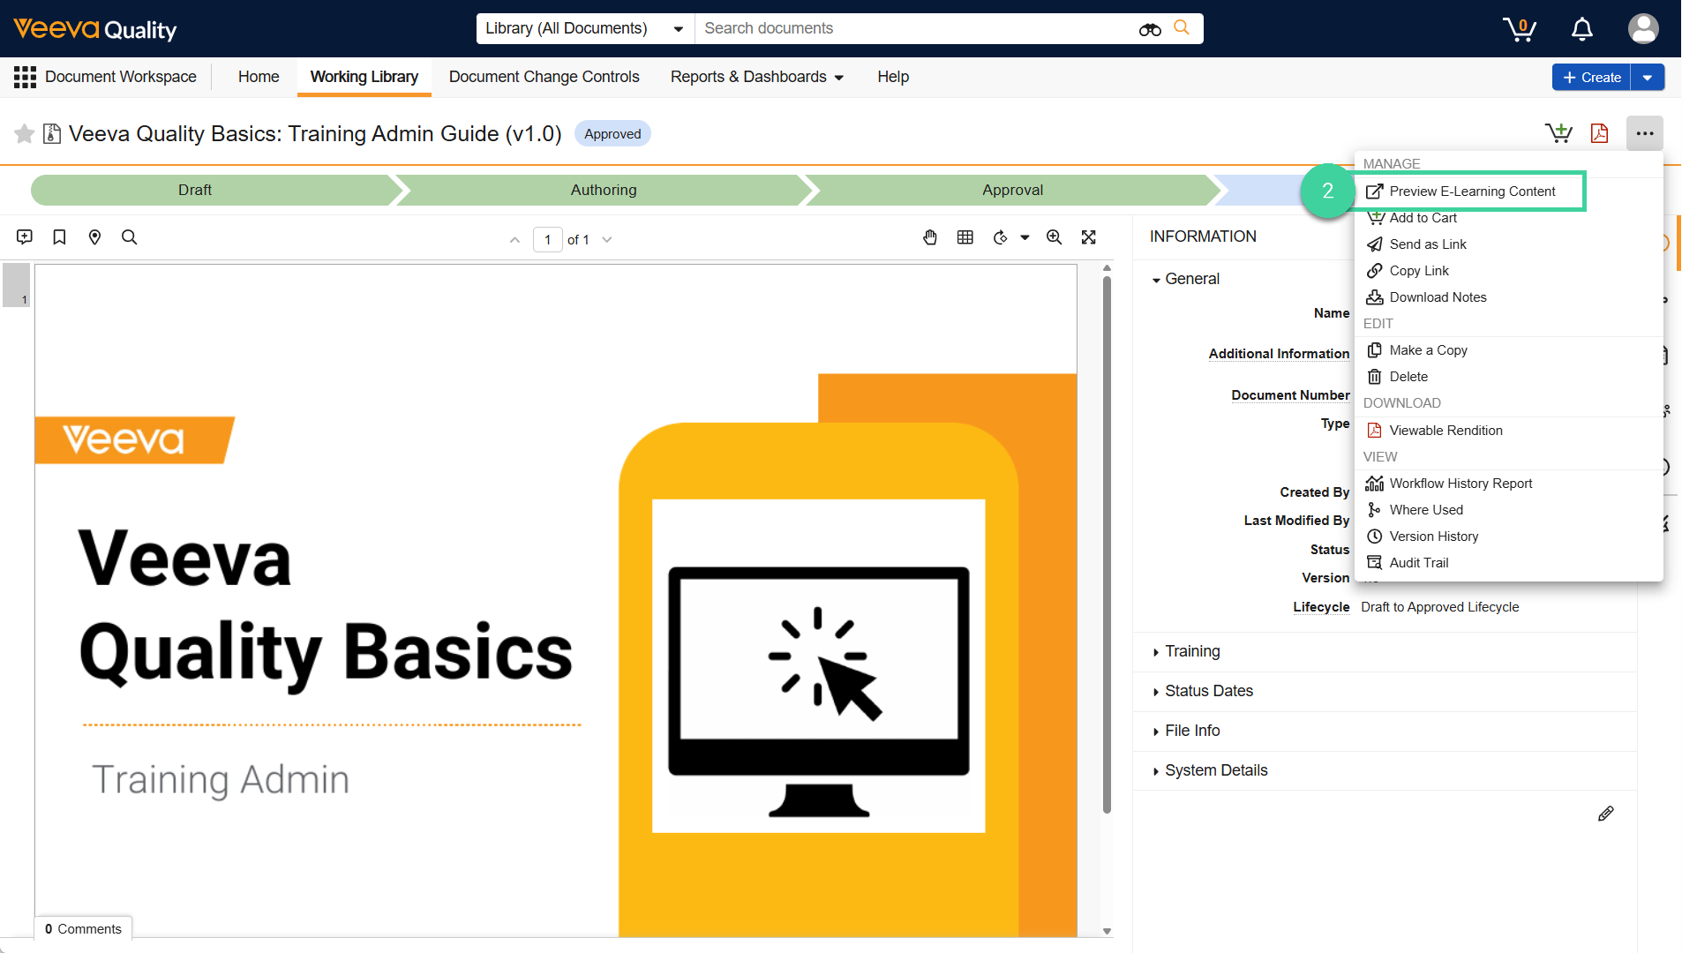Screen dimensions: 1682x953
Task: Click the Create button
Action: [1591, 77]
